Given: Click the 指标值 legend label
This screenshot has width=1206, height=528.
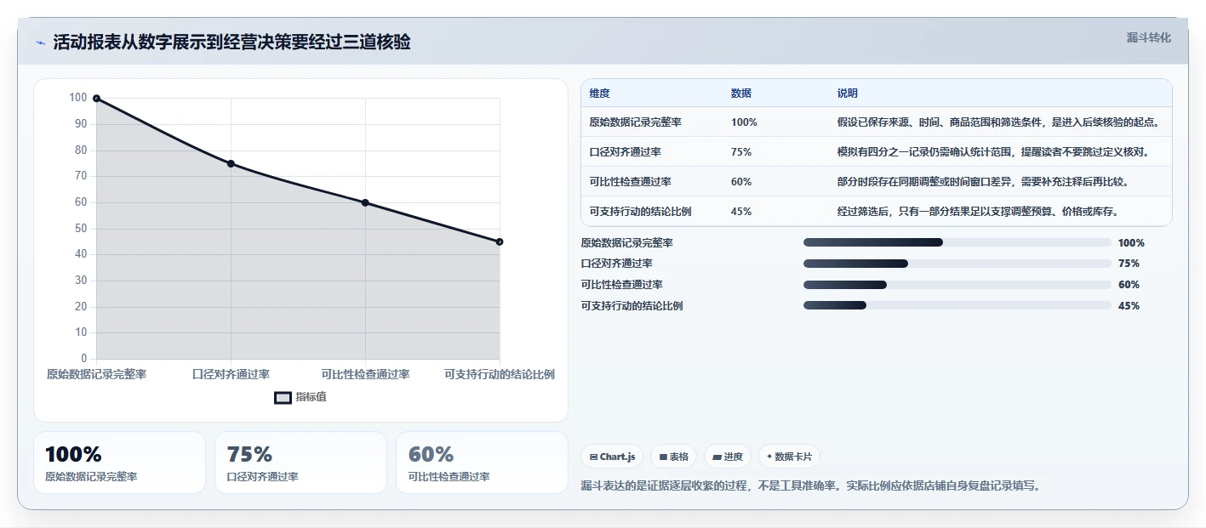Looking at the screenshot, I should [311, 397].
